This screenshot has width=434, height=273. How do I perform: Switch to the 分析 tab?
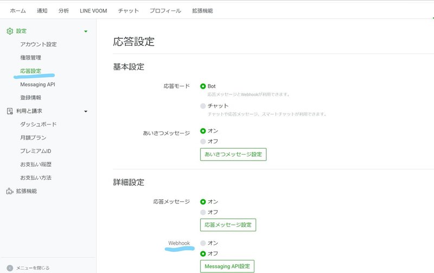63,11
